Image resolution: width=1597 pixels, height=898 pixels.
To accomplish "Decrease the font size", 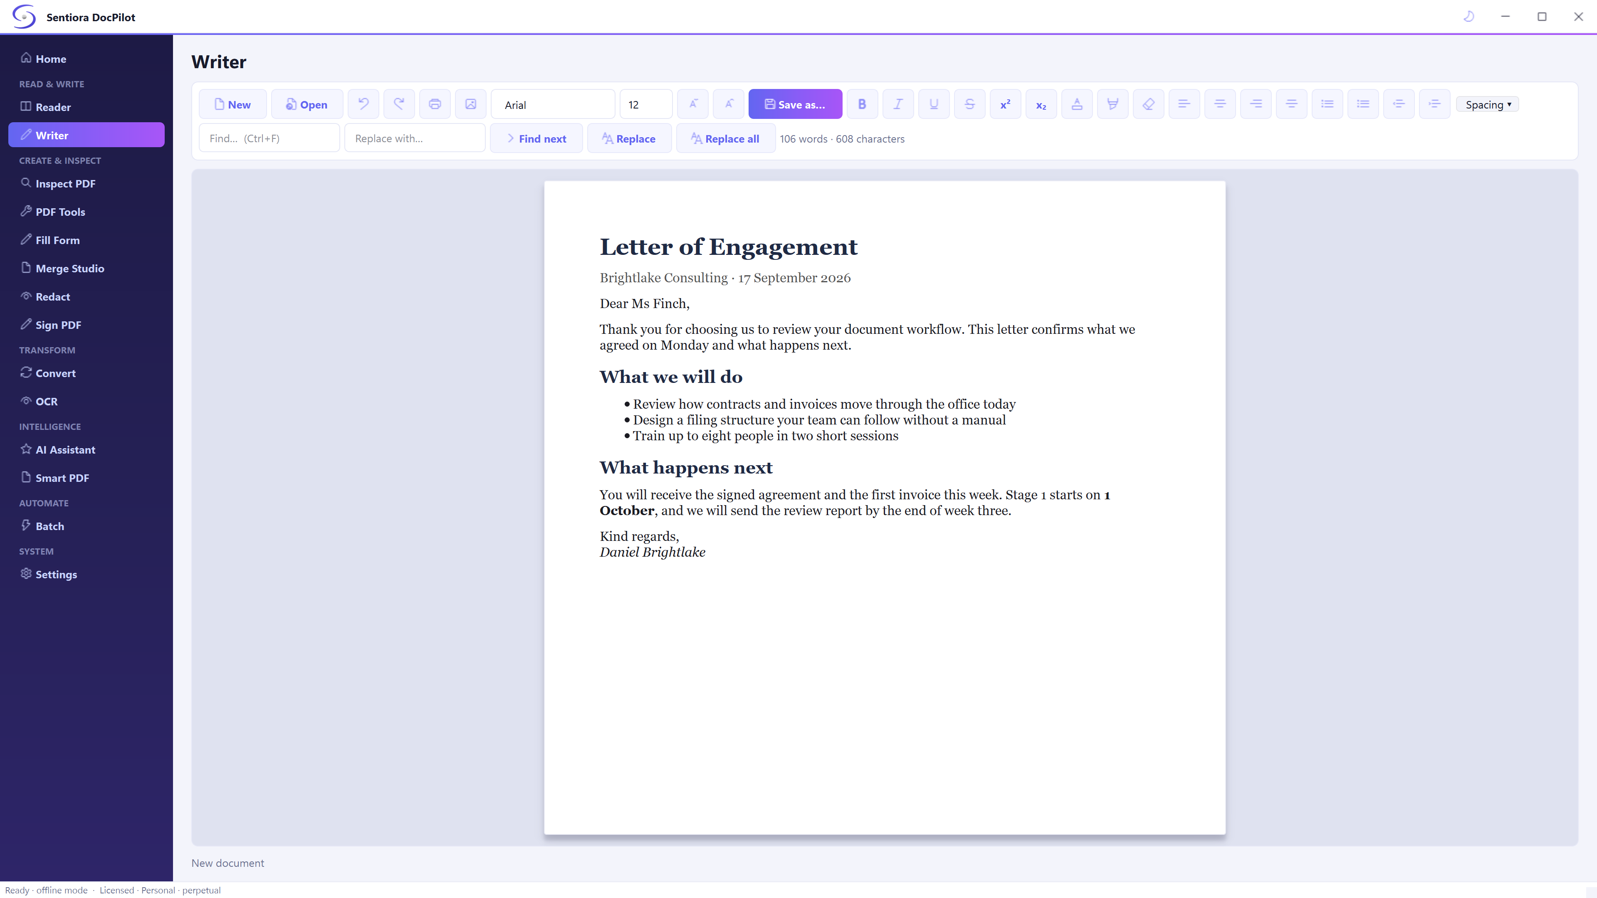I will [x=693, y=104].
